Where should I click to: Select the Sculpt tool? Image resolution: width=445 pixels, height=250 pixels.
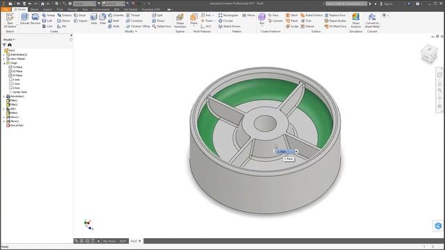click(x=292, y=26)
